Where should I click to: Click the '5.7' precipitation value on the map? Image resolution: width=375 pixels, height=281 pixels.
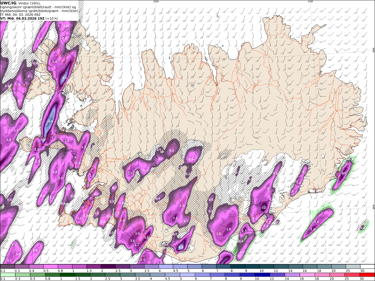pos(44,140)
